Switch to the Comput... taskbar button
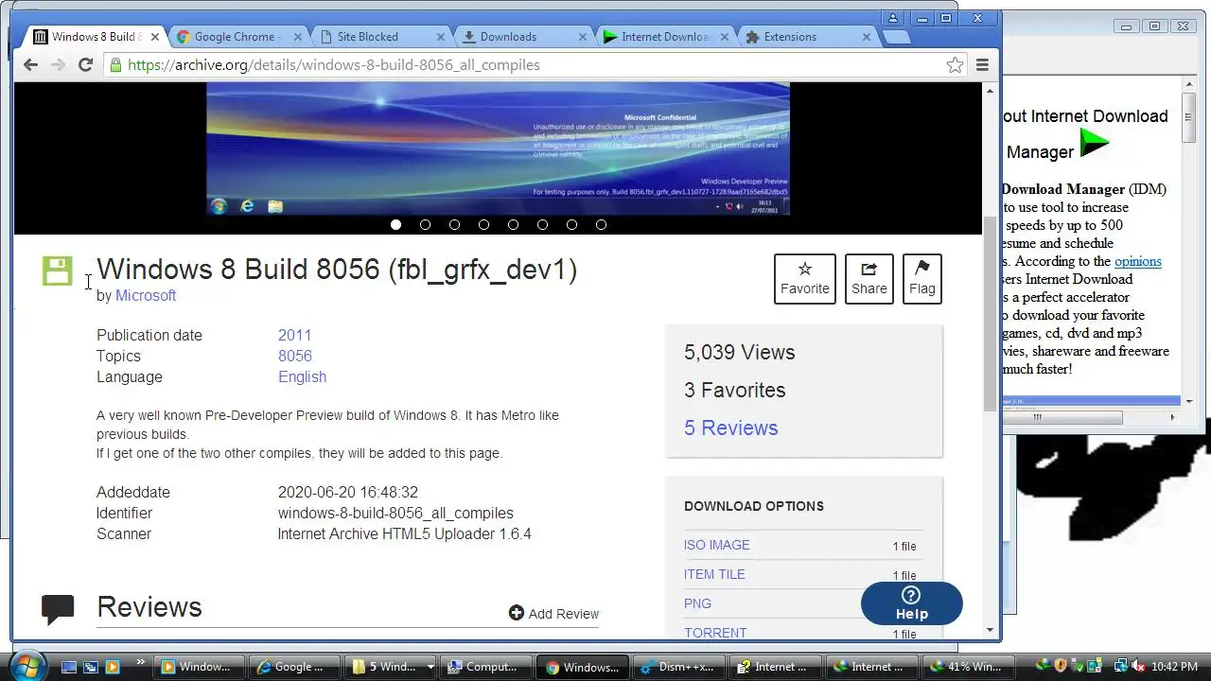This screenshot has height=681, width=1211. [x=485, y=667]
